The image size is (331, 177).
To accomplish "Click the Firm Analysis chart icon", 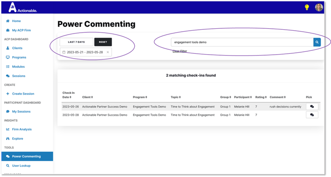I will [8, 129].
